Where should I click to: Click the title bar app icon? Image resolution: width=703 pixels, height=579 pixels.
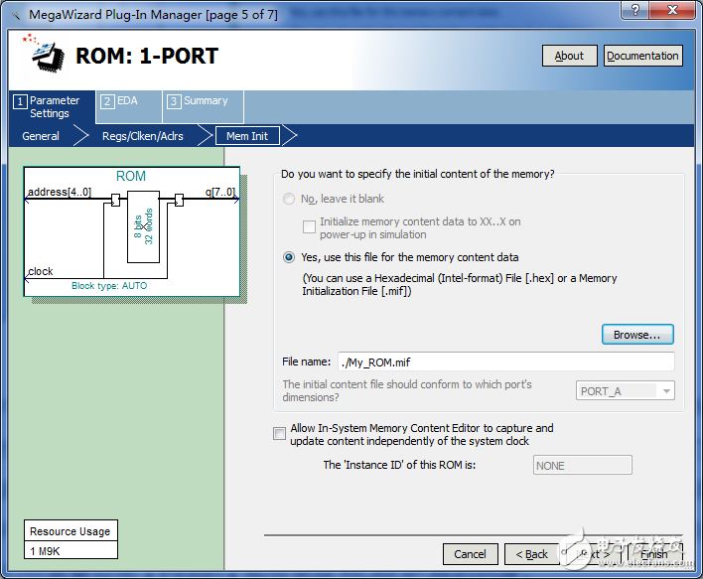(16, 16)
